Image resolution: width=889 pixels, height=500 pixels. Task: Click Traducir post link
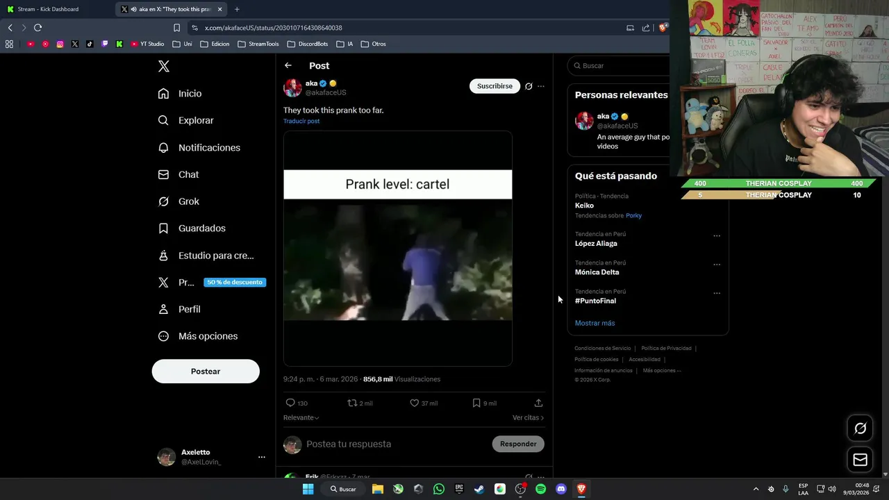(x=301, y=121)
